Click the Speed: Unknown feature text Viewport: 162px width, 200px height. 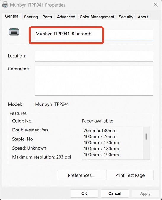[29, 148]
